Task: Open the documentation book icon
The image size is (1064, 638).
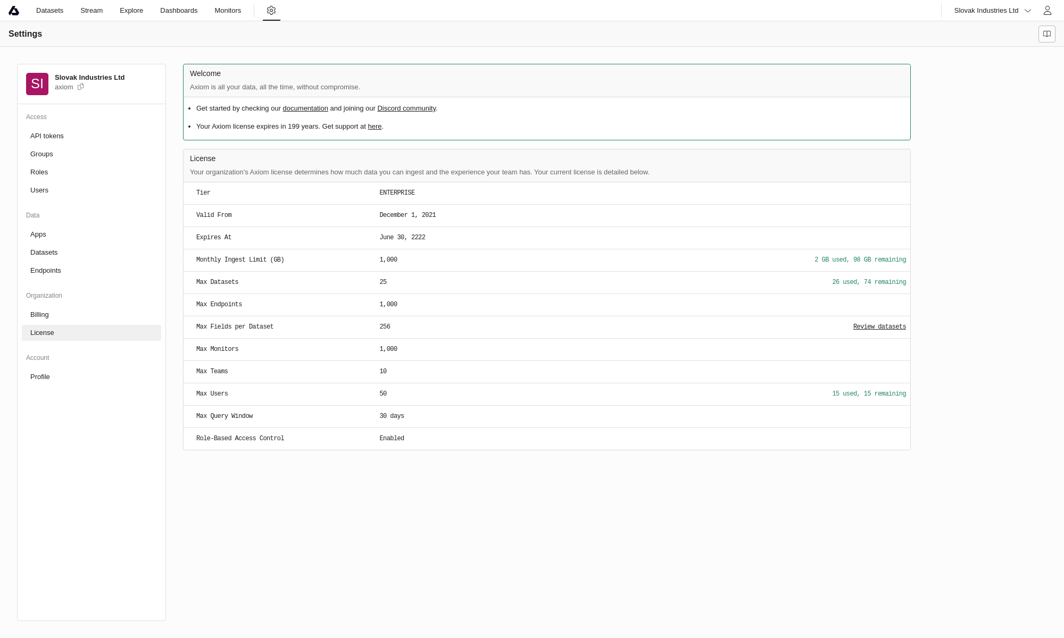Action: point(1046,34)
